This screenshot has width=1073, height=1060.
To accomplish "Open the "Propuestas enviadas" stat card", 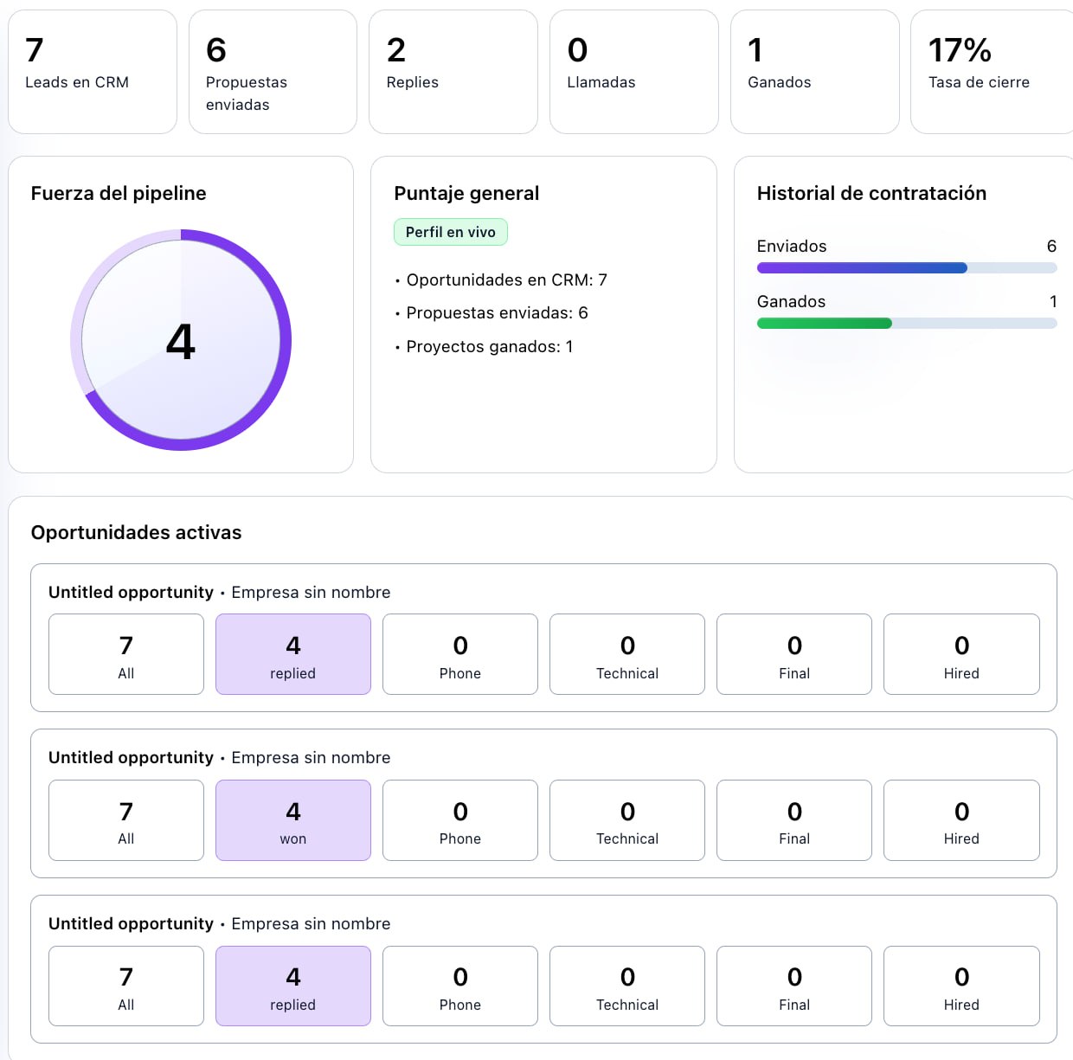I will coord(273,72).
